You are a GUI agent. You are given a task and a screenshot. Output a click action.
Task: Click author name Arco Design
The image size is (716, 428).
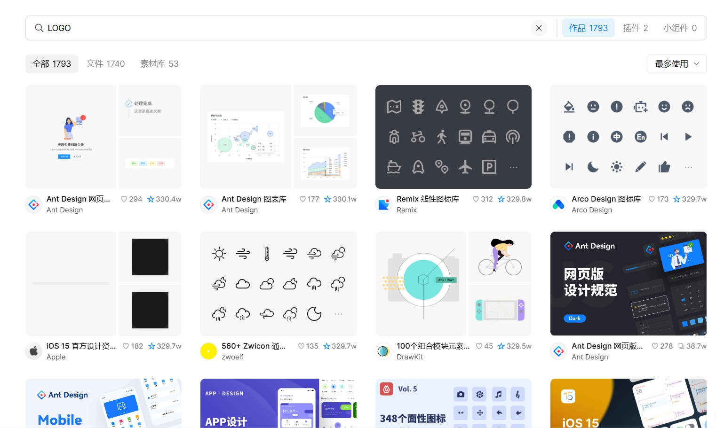(x=592, y=210)
